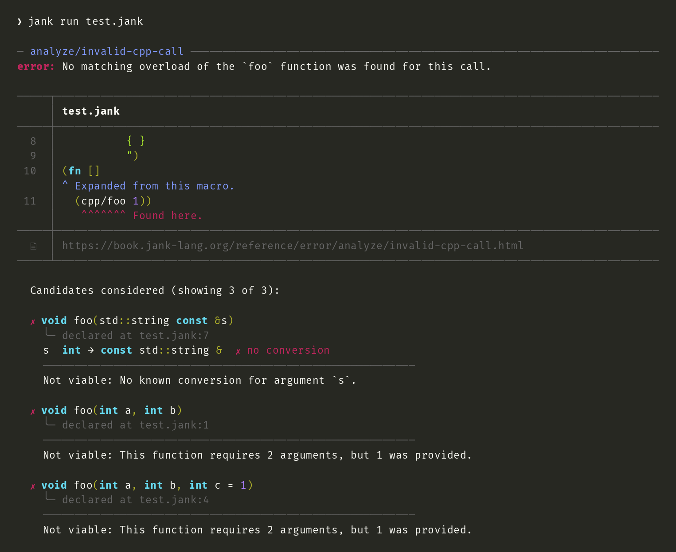
Task: Click the red x before foo(int a, int b)
Action: pyautogui.click(x=33, y=412)
